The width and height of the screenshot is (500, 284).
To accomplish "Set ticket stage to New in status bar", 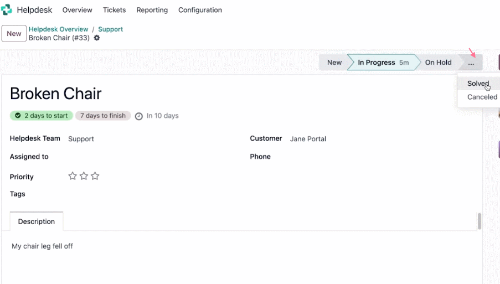I will point(333,63).
